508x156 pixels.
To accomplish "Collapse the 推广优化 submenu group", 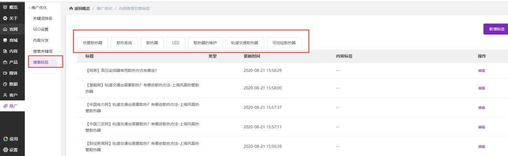I will coord(38,8).
